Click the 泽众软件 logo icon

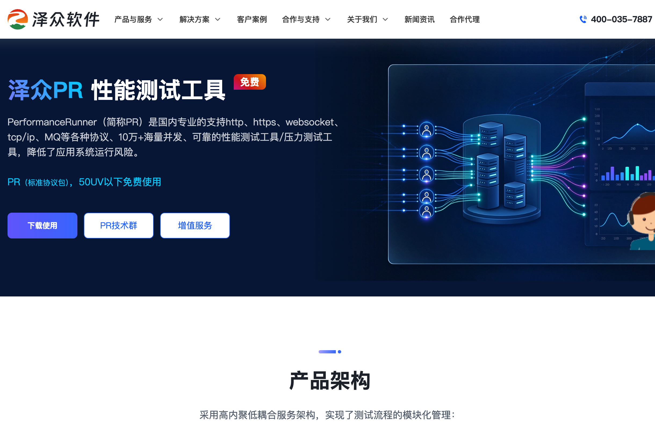click(17, 19)
